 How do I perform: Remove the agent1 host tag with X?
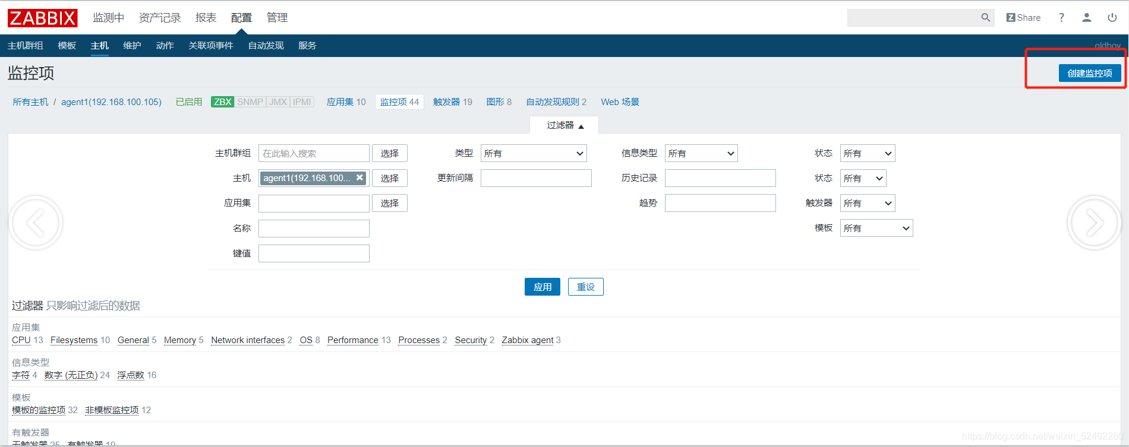point(359,177)
